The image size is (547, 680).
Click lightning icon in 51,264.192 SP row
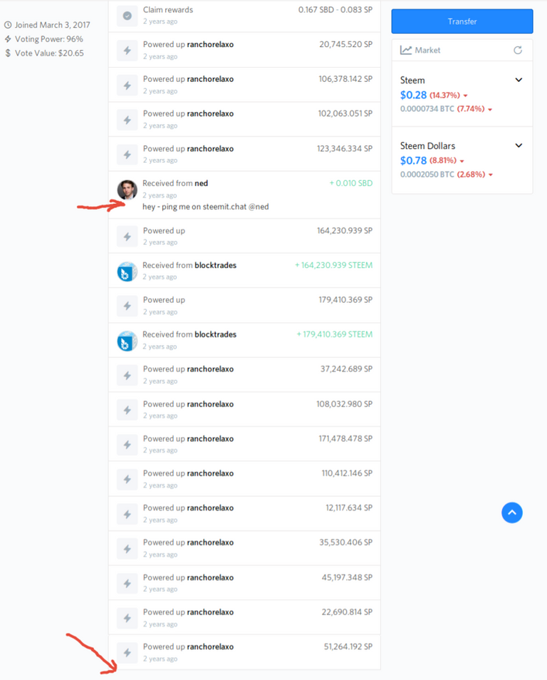pos(127,653)
